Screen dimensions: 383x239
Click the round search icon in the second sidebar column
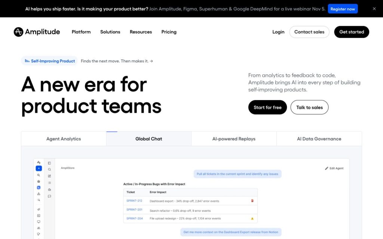click(x=49, y=170)
